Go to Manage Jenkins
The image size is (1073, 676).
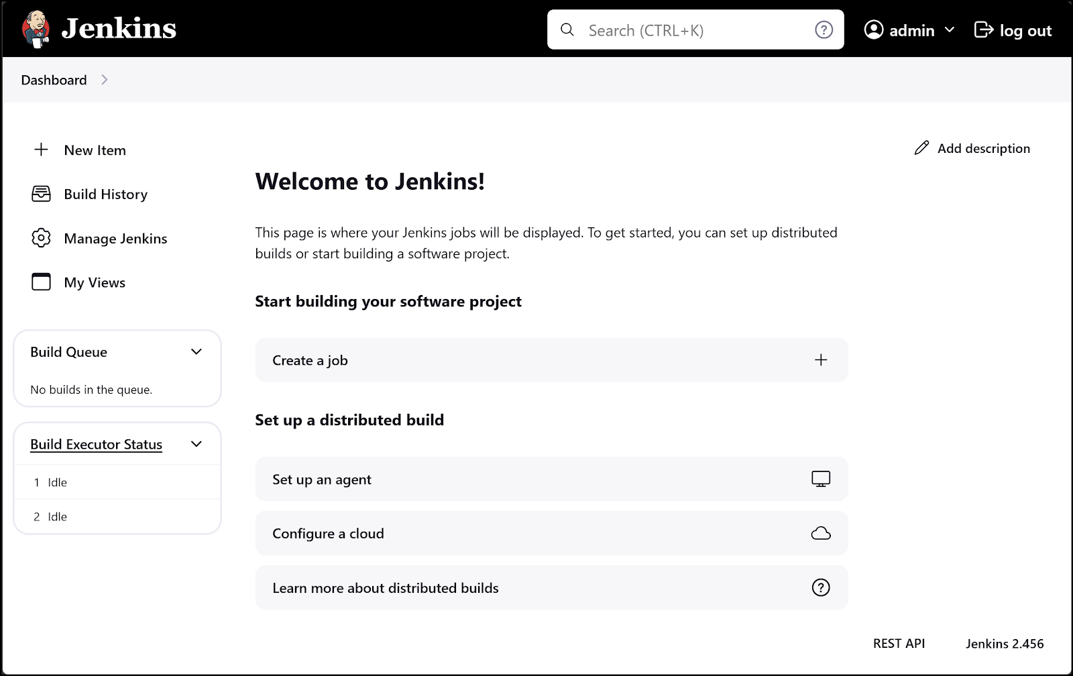pyautogui.click(x=115, y=238)
